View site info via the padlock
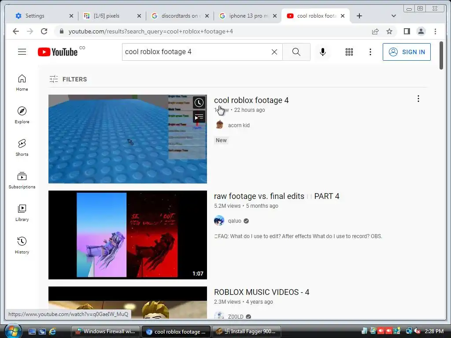 coord(61,31)
